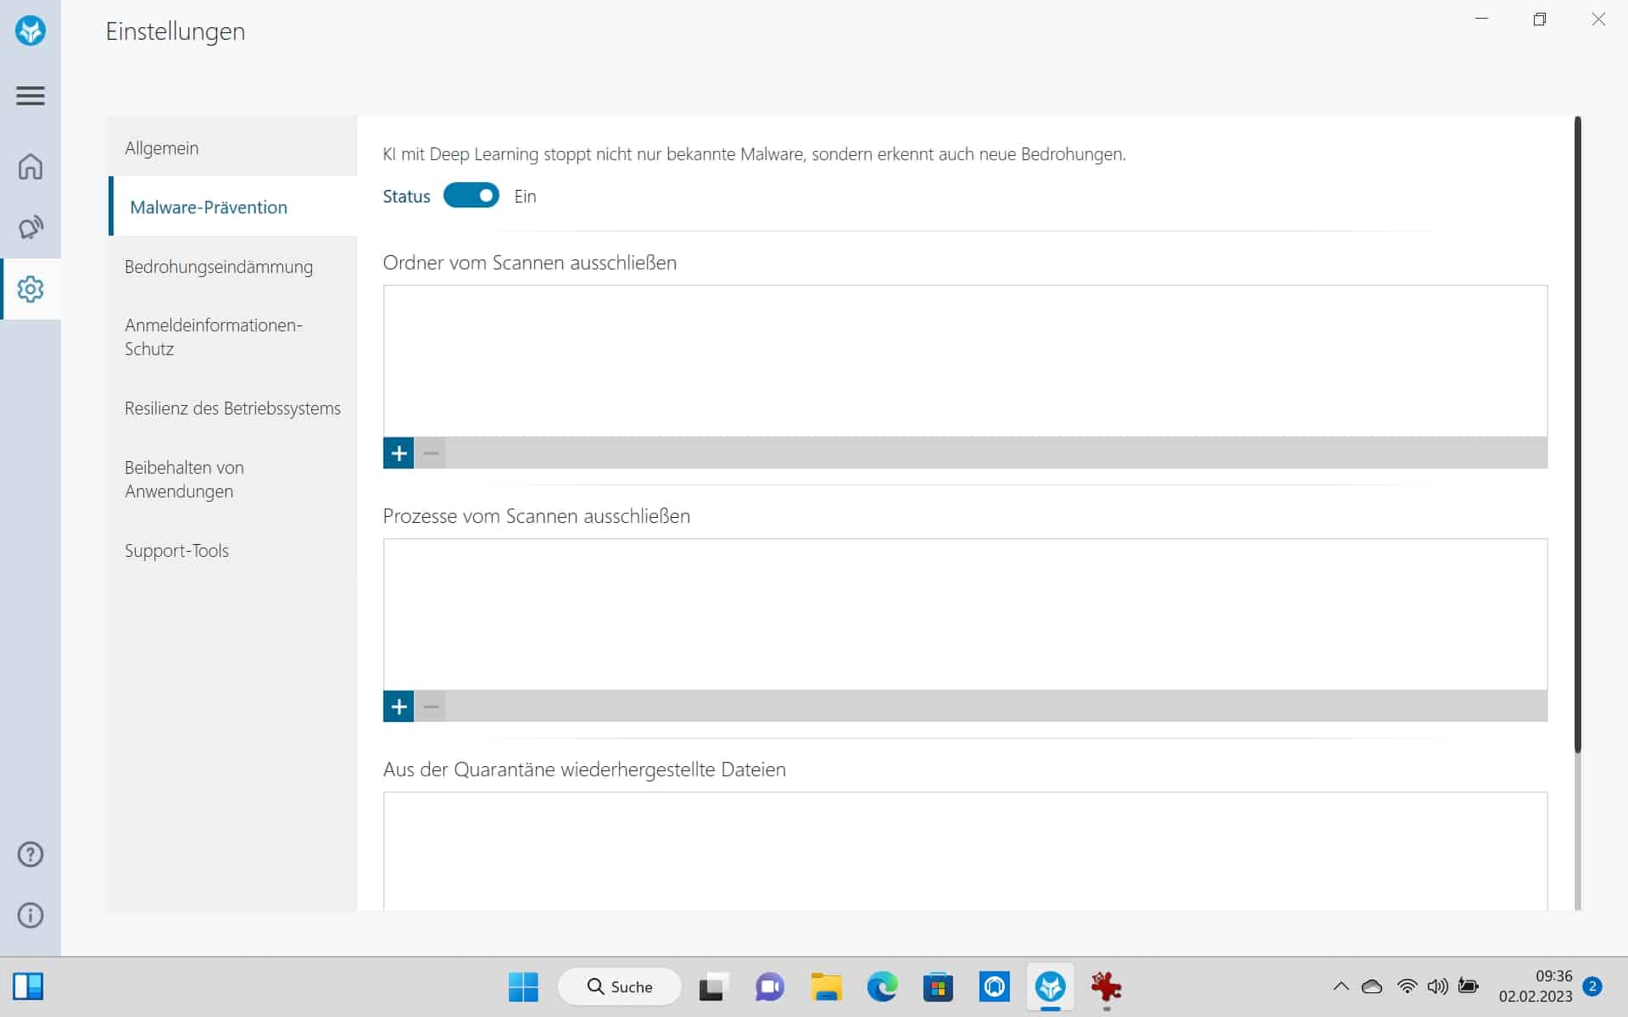
Task: Open Anmeldeinformationen-Schutz settings tab
Action: pos(214,337)
